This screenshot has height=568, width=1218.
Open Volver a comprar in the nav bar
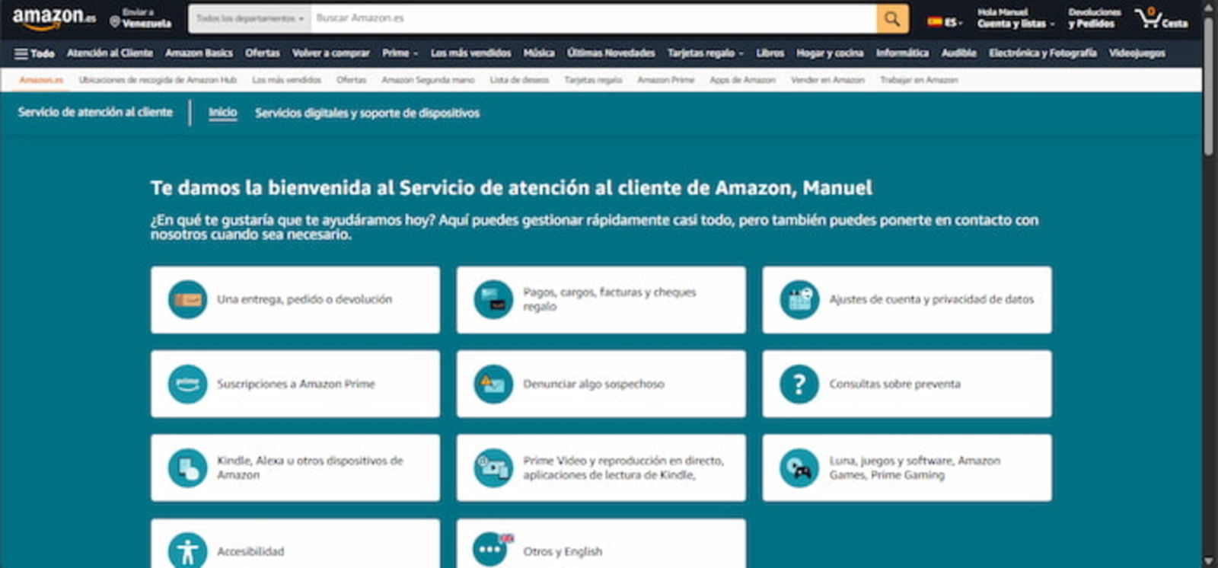click(330, 53)
